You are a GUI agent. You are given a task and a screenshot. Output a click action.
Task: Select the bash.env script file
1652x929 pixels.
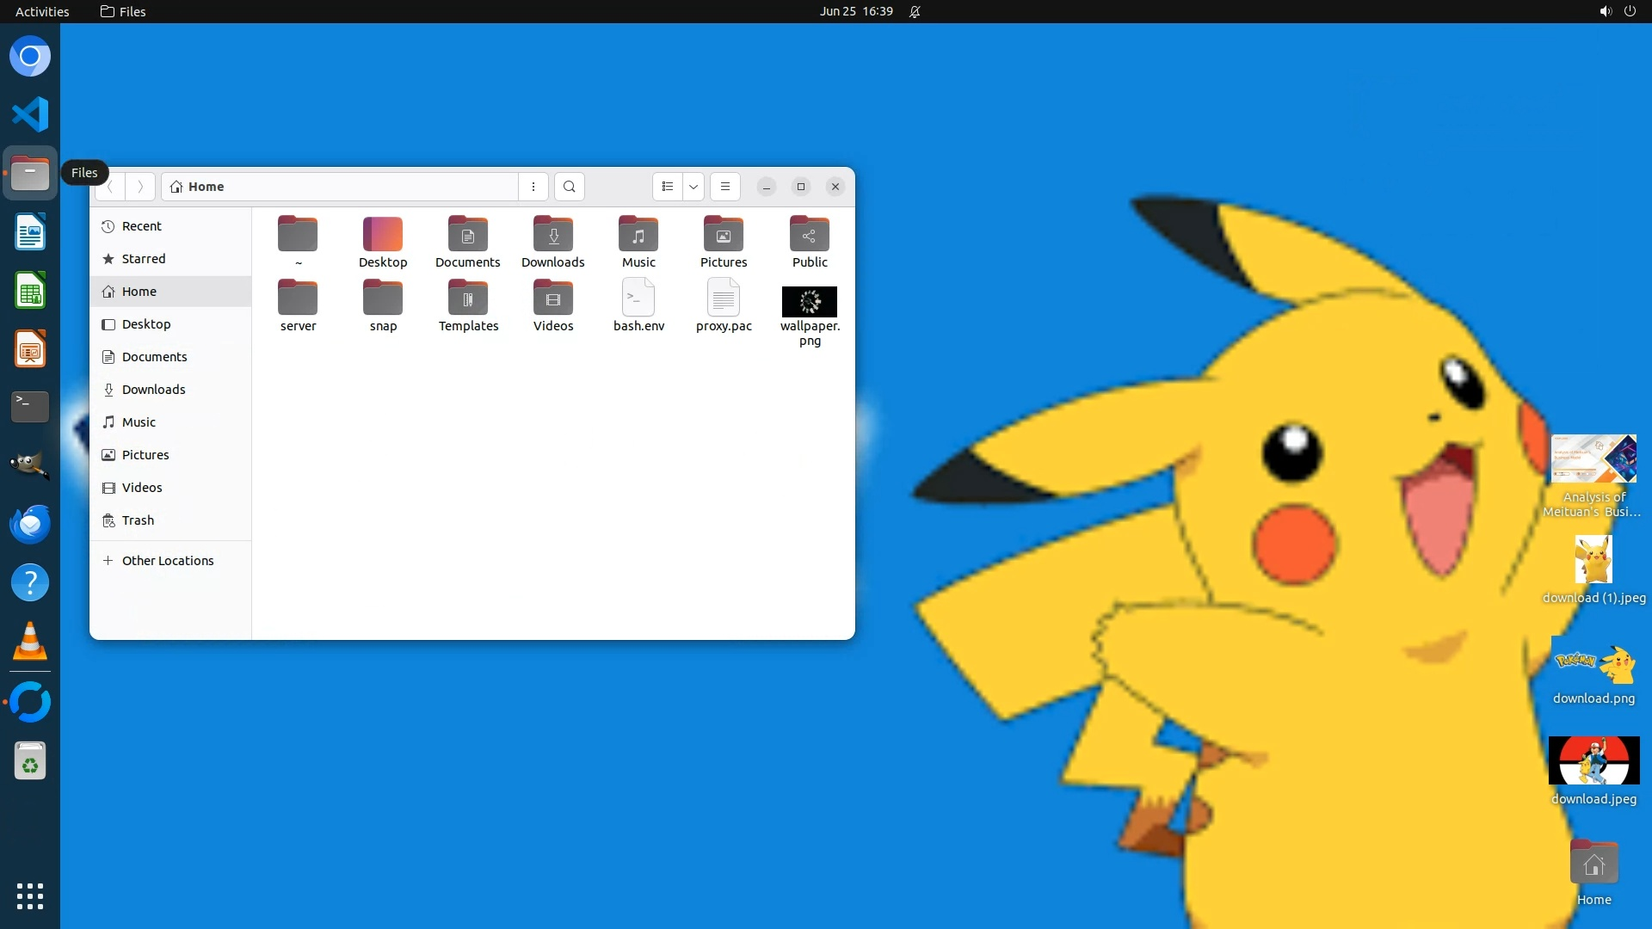click(638, 298)
